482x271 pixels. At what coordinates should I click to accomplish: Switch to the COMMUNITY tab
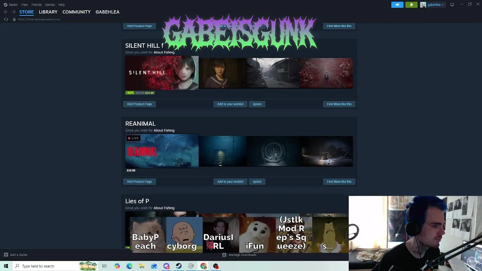pos(76,12)
